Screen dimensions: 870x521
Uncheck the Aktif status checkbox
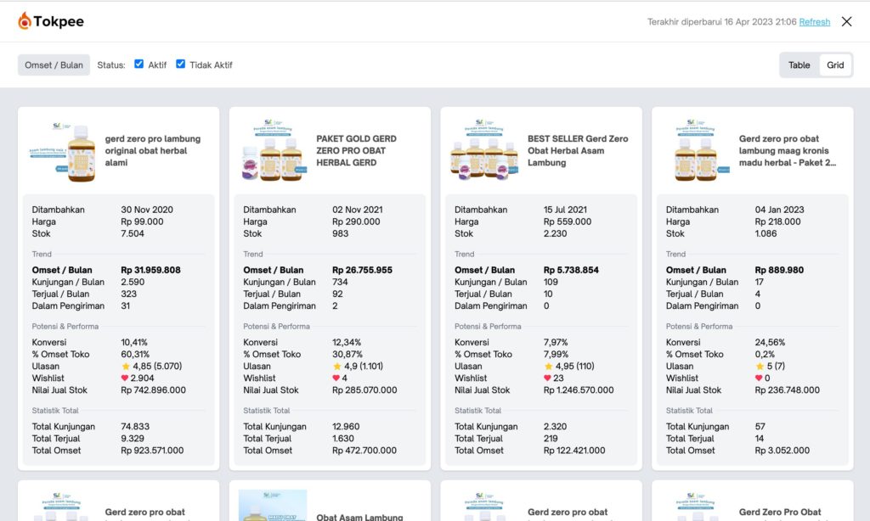139,64
